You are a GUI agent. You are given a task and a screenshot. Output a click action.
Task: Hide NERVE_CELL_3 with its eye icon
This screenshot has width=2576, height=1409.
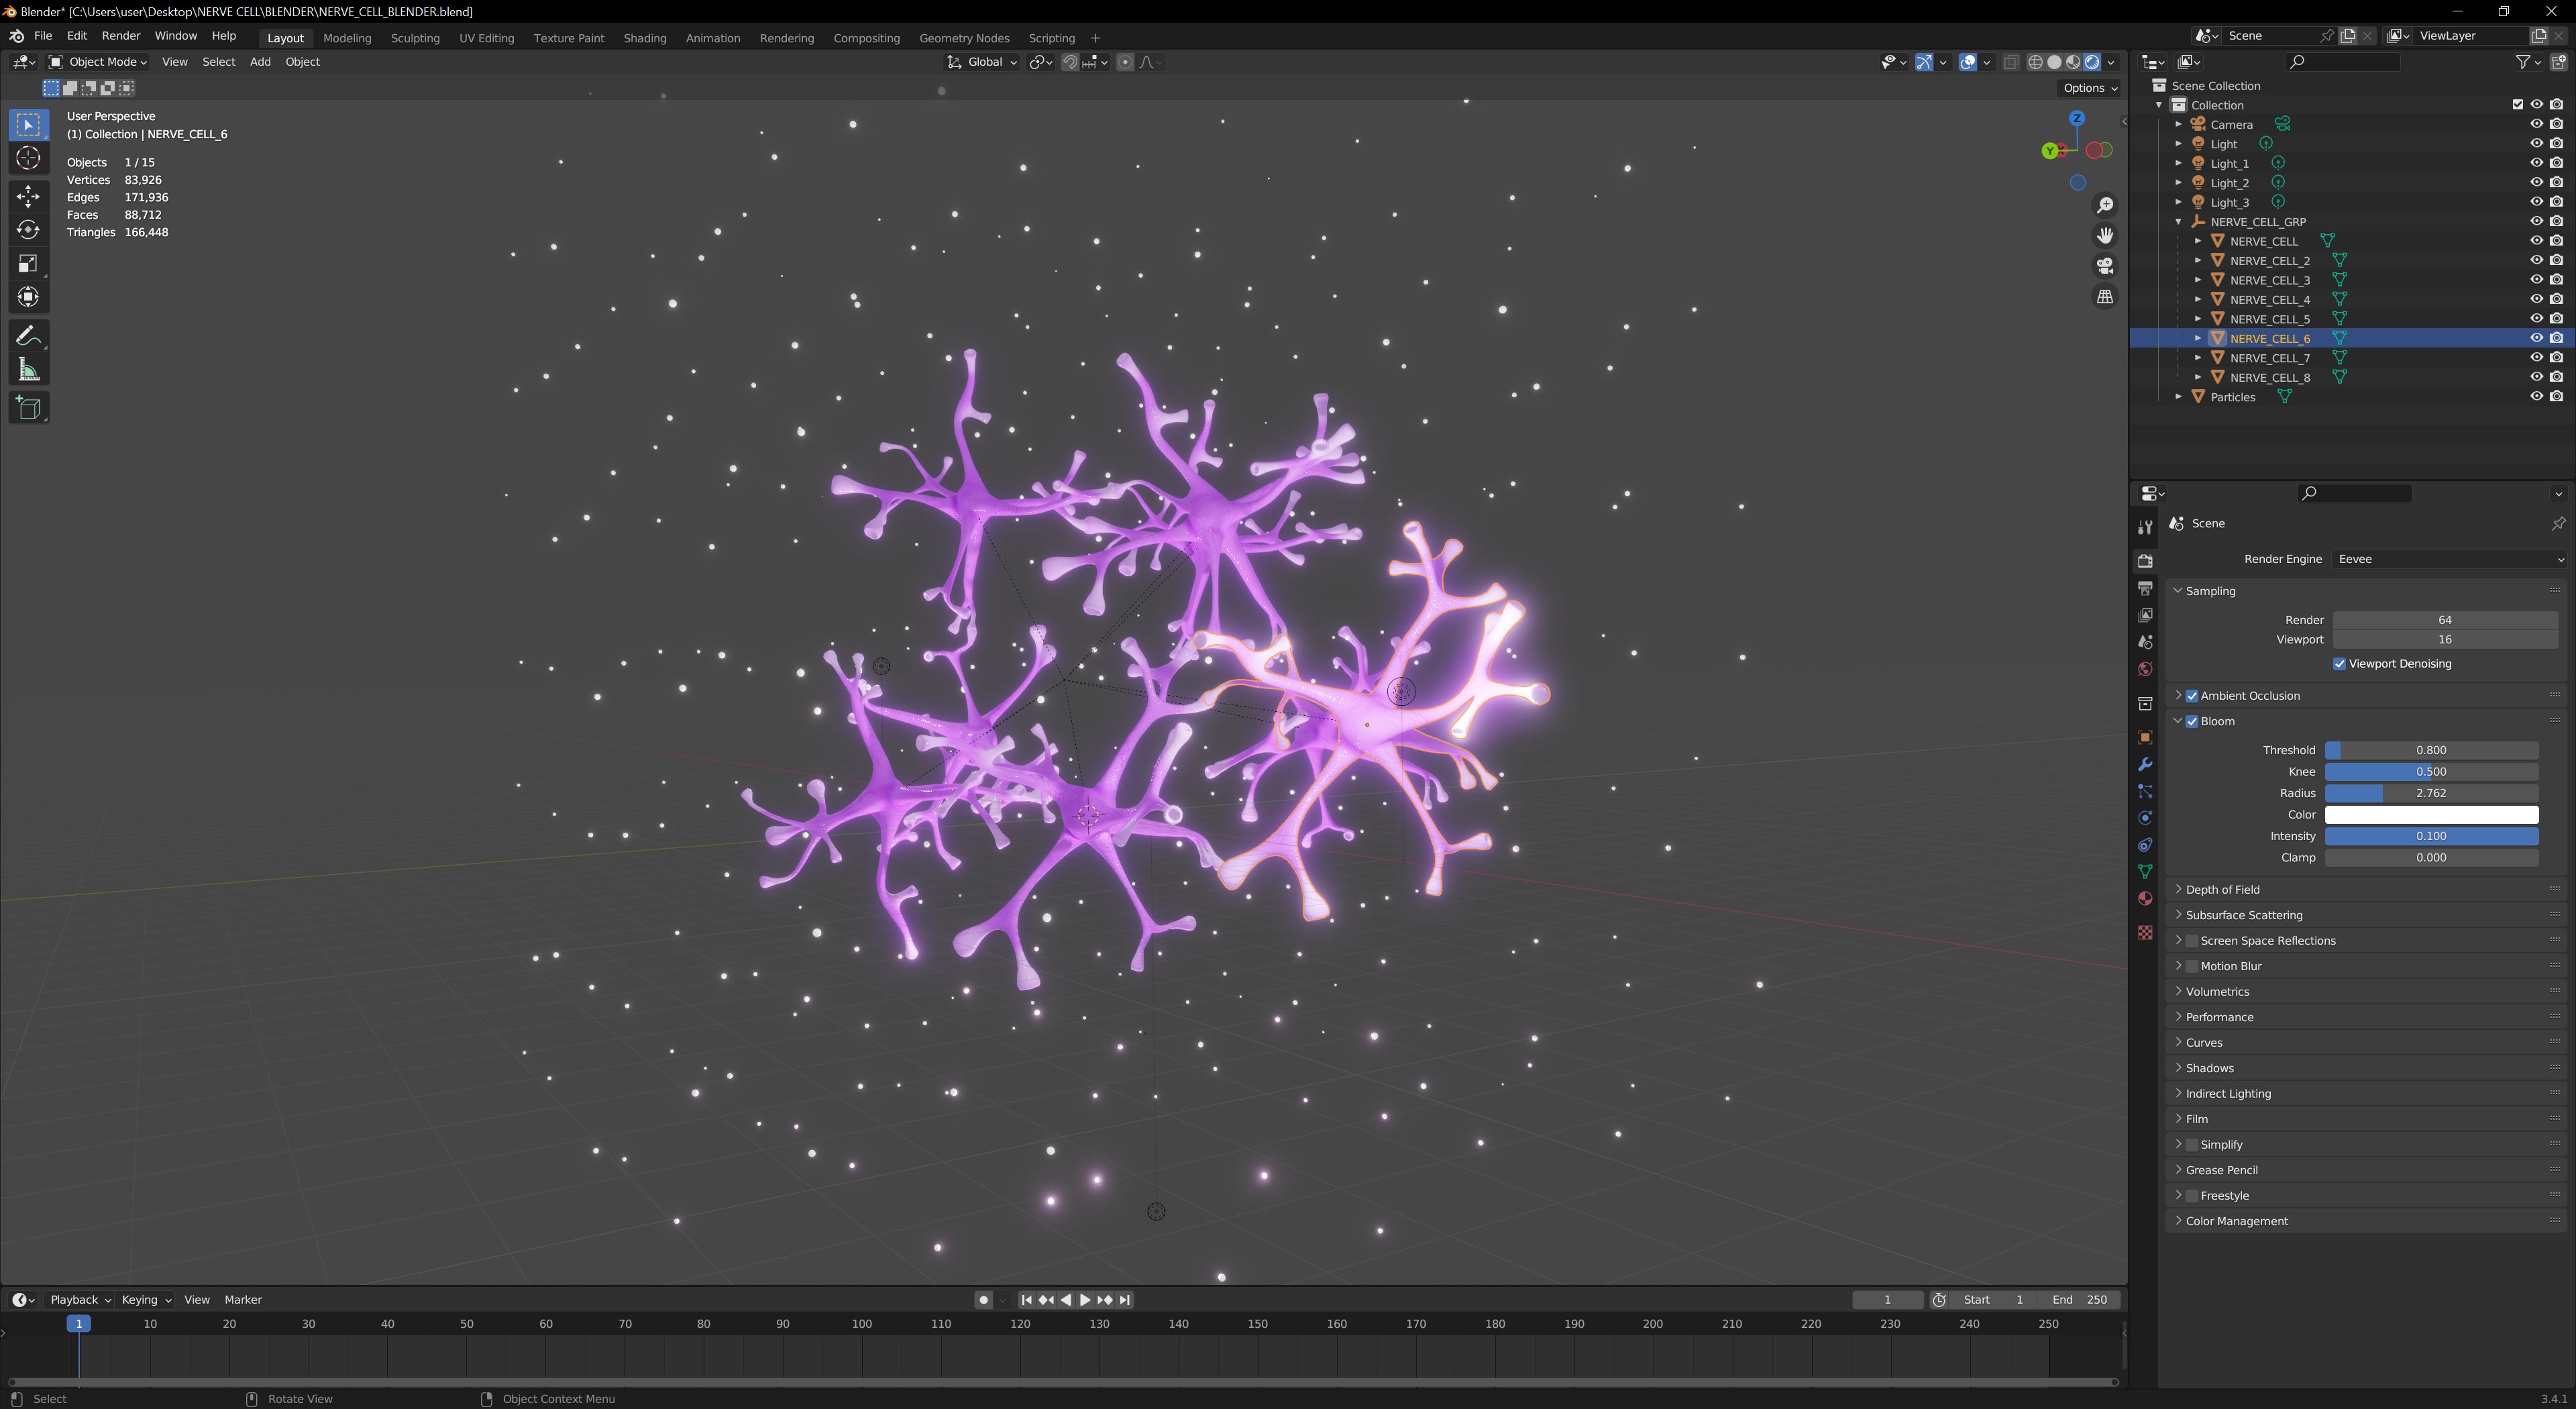coord(2536,280)
